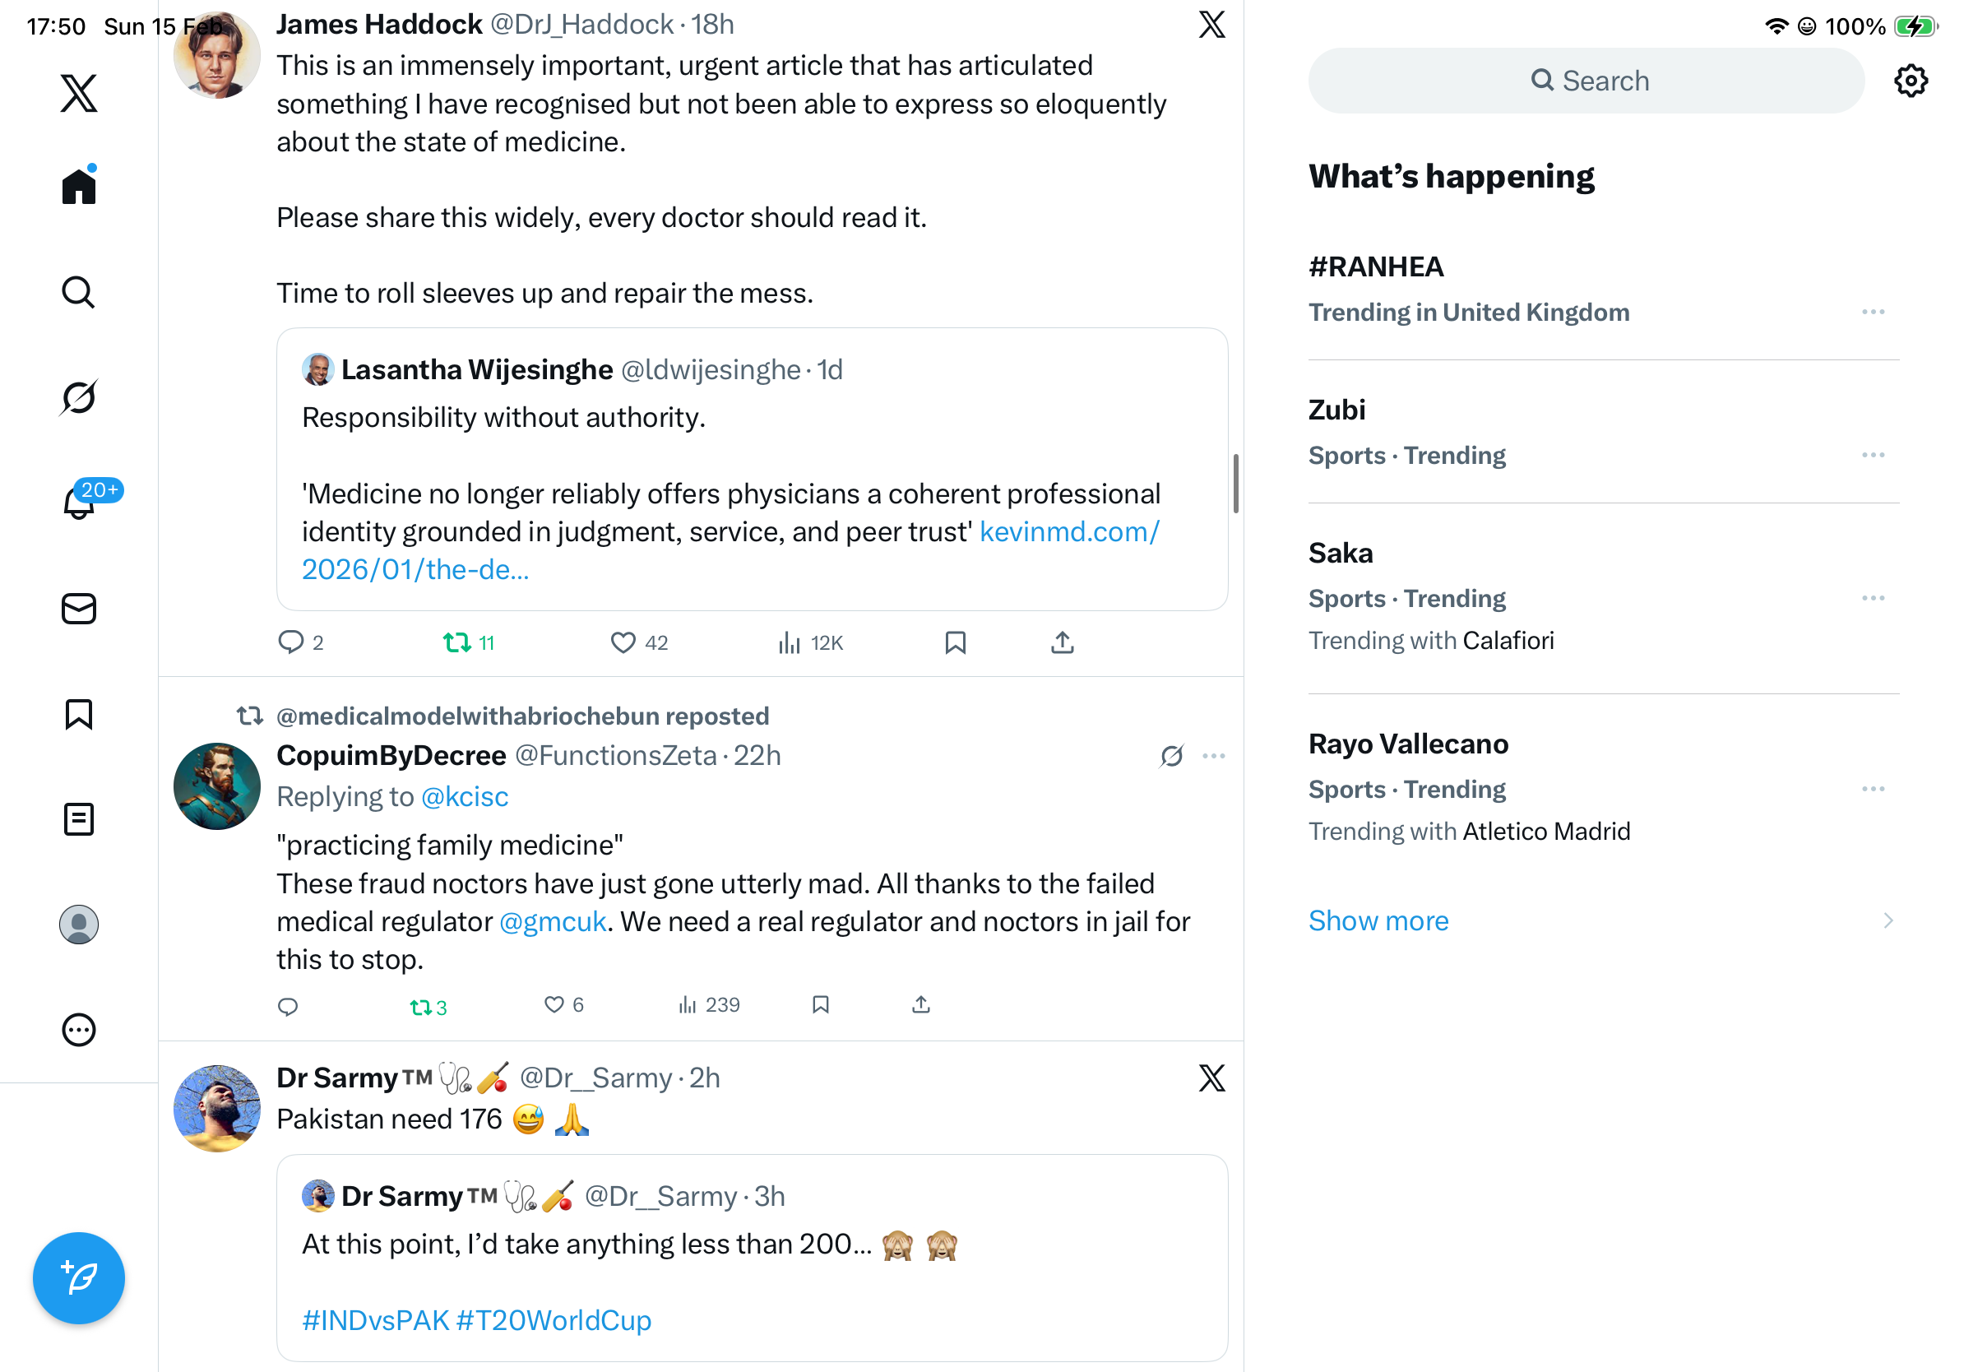
Task: Open Messages envelope in sidebar
Action: (x=79, y=609)
